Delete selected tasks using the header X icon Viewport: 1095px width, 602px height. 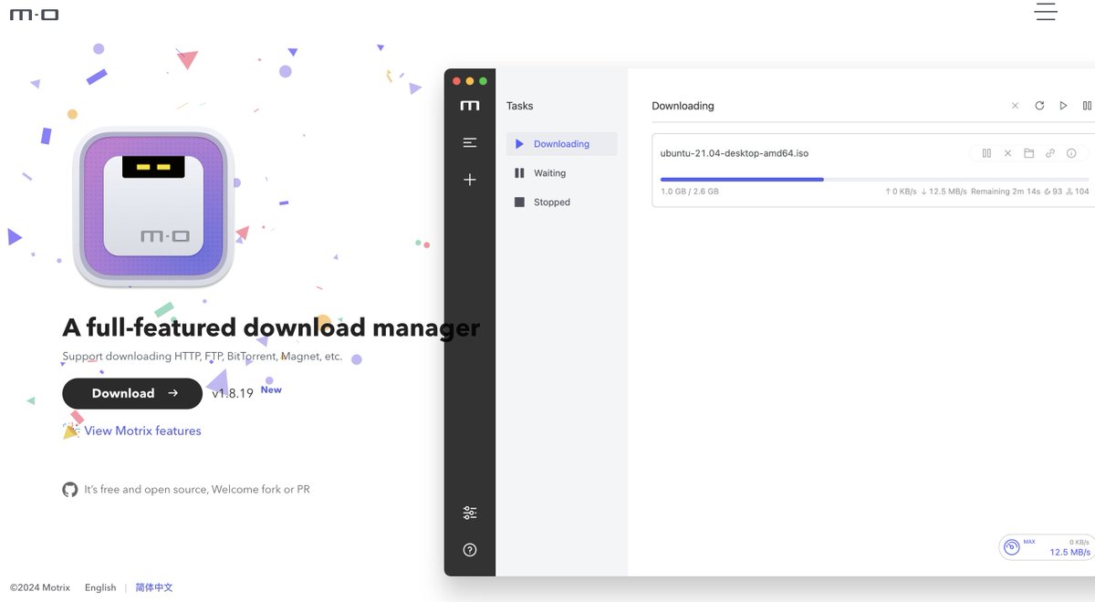[1015, 106]
